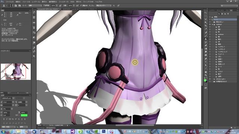Select the Eyedropper tool
Image resolution: width=239 pixels, height=134 pixels.
[206, 29]
